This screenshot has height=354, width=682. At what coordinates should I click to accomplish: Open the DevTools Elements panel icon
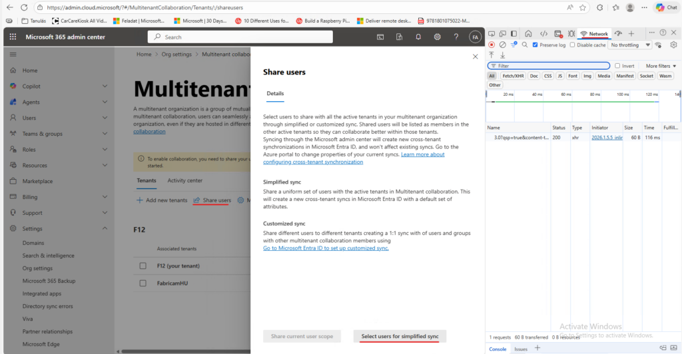543,33
